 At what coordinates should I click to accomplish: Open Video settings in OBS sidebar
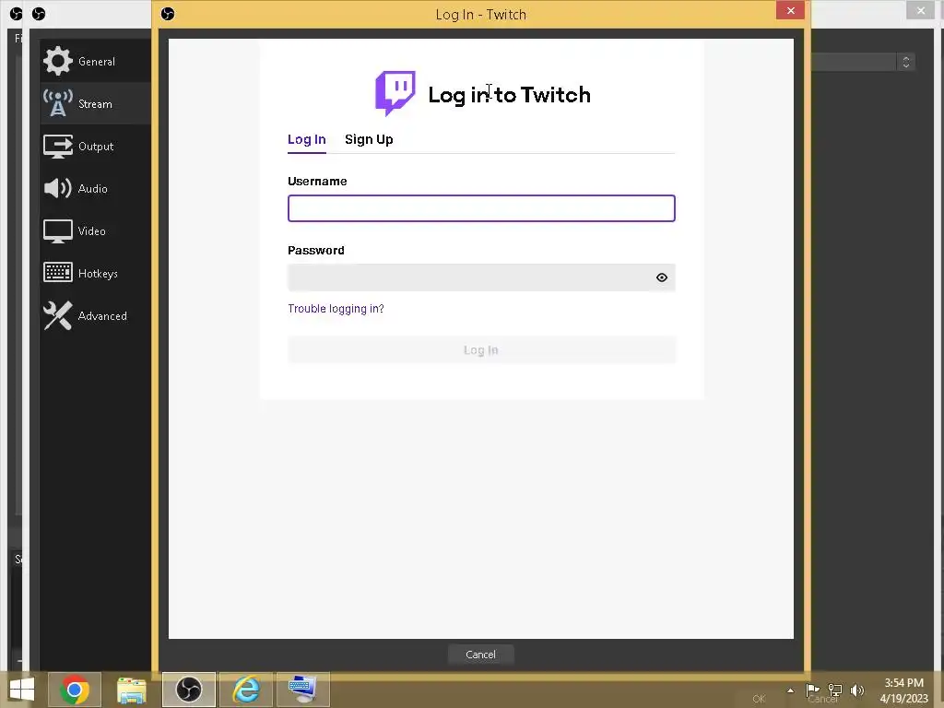point(95,231)
